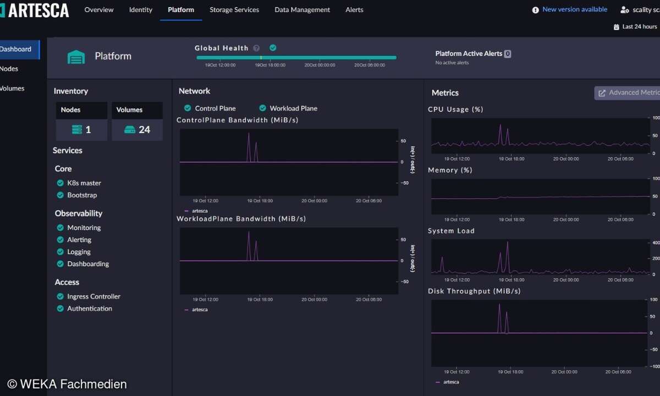Click the Dashboarding service label
660x396 pixels.
pyautogui.click(x=88, y=264)
